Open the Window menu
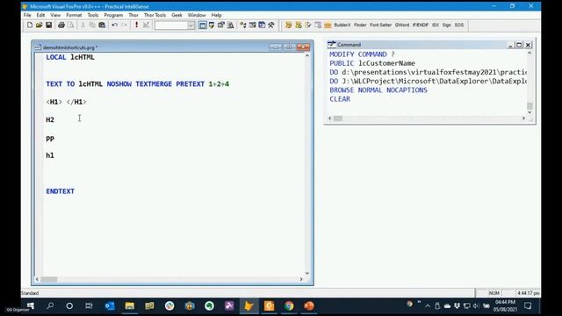The height and width of the screenshot is (316, 562). (197, 15)
